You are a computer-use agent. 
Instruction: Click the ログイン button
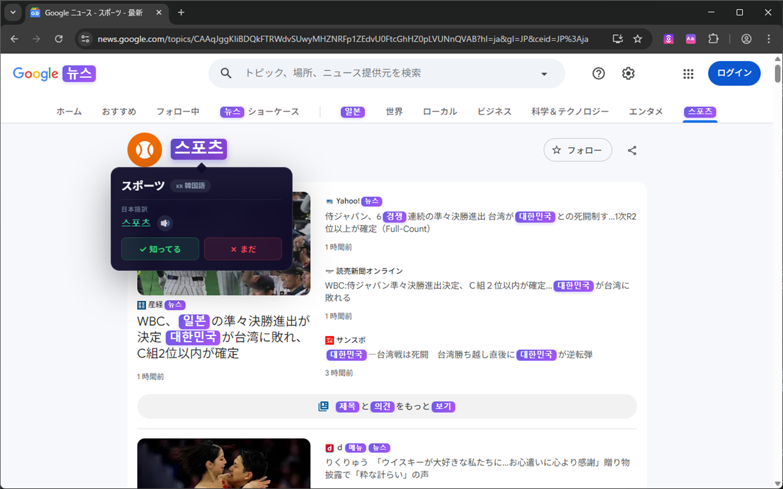tap(734, 73)
